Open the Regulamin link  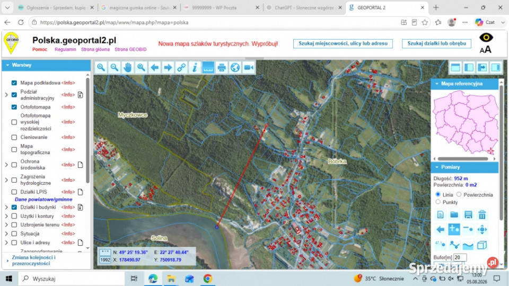click(65, 49)
